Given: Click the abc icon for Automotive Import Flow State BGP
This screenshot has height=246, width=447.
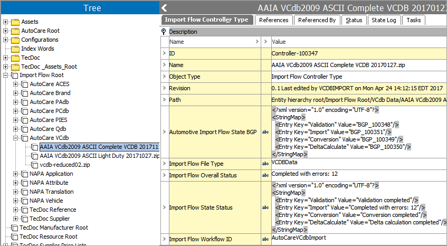Looking at the screenshot, I should click(265, 132).
